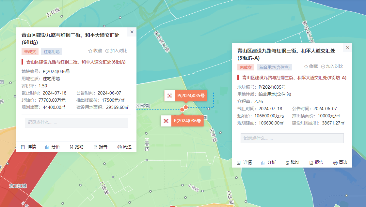This screenshot has width=366, height=207.
Task: Click the 住宅用地 tag in 6街坊 popup
Action: (x=52, y=52)
